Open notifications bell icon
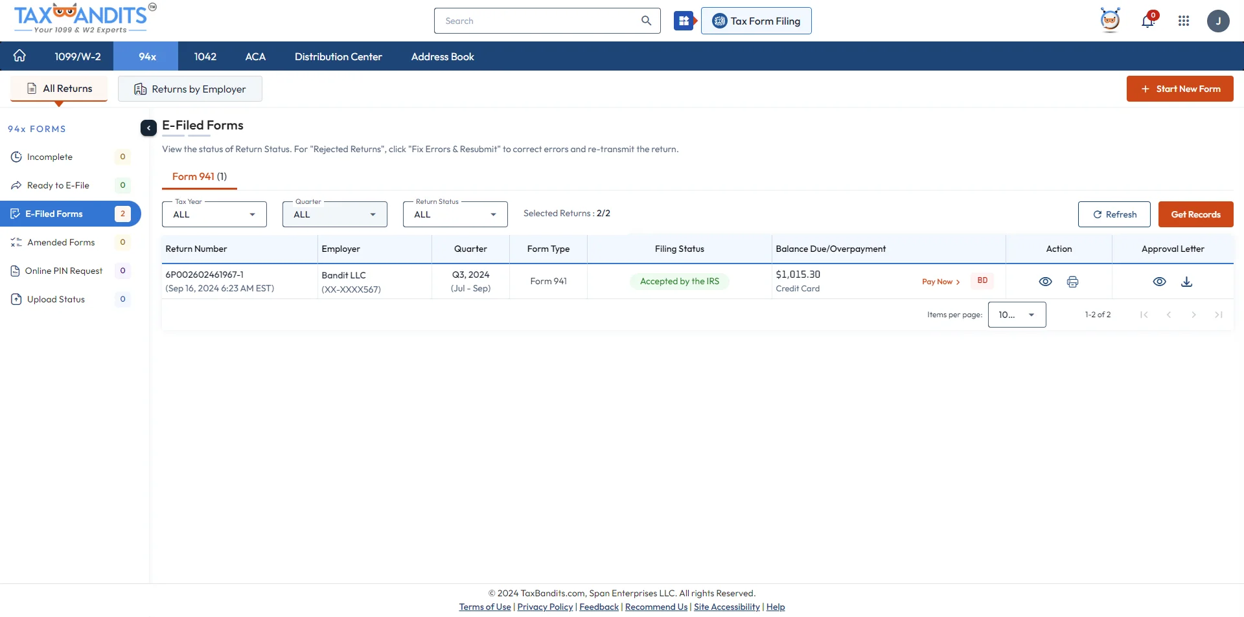This screenshot has width=1244, height=617. [x=1147, y=21]
